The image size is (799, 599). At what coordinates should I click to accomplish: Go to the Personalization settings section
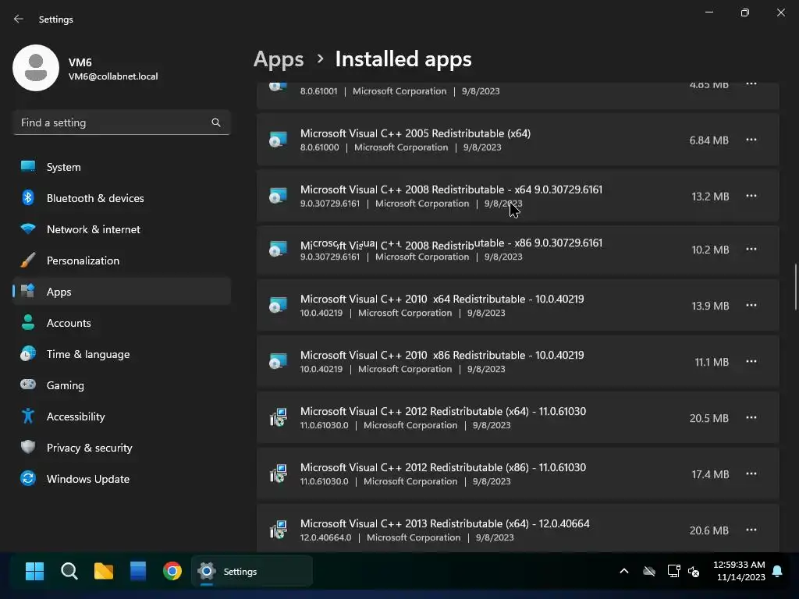[83, 261]
